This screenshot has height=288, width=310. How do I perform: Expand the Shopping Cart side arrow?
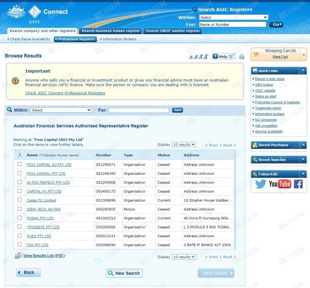(x=304, y=54)
